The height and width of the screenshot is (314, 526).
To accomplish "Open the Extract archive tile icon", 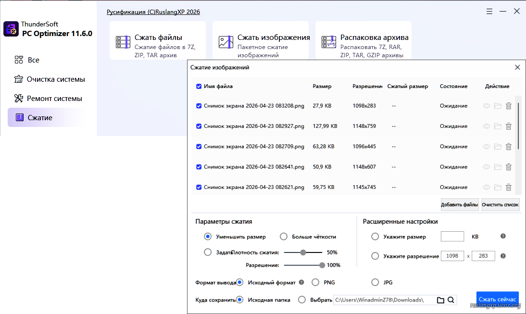I will (x=328, y=42).
